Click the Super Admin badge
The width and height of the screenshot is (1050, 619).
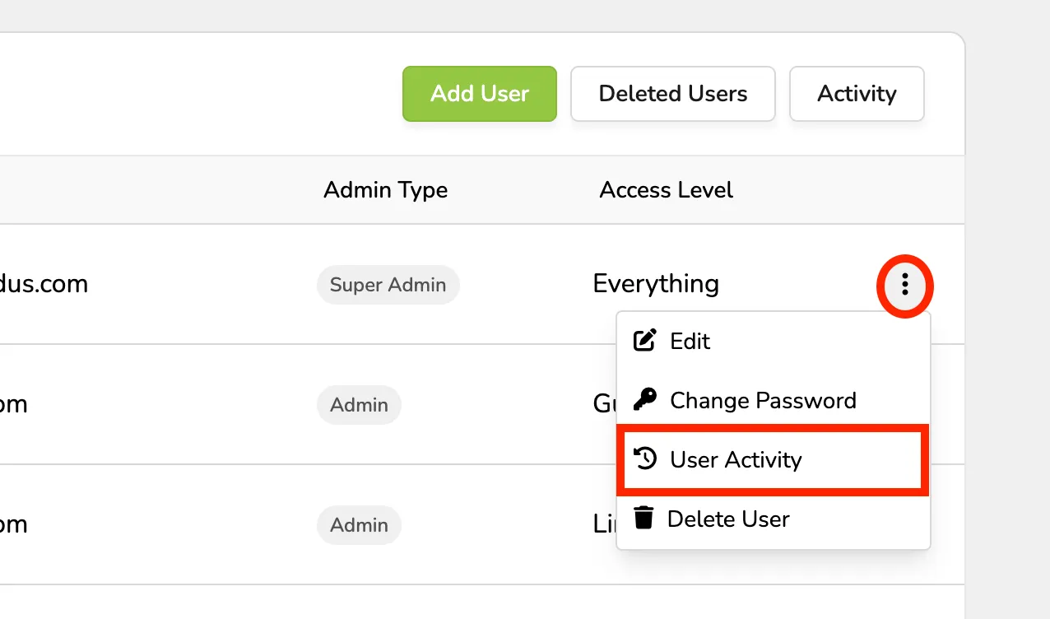click(388, 285)
